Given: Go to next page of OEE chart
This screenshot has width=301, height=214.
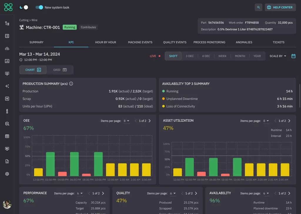Looking at the screenshot, I should (x=150, y=121).
